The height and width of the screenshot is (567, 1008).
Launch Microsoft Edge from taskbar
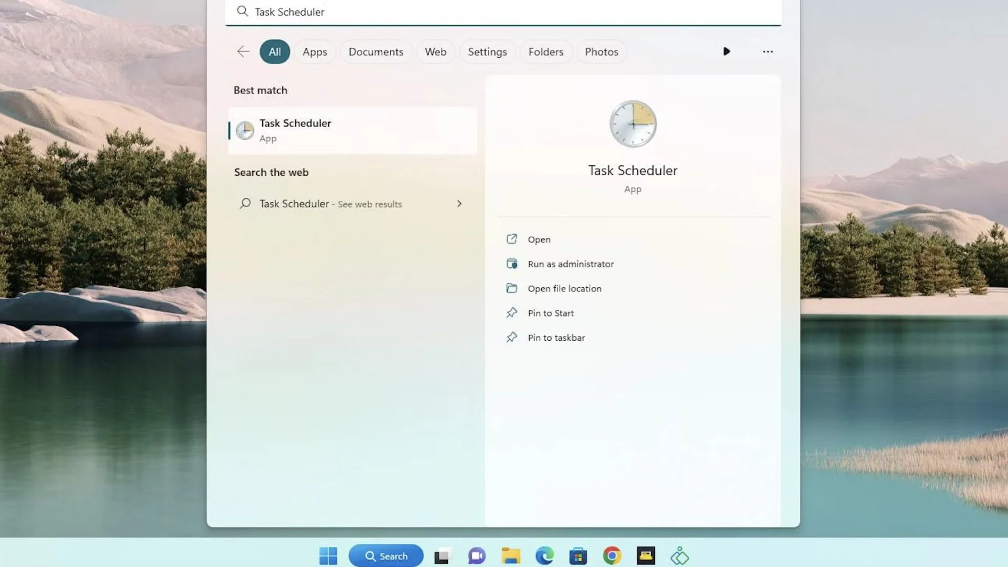click(x=544, y=555)
